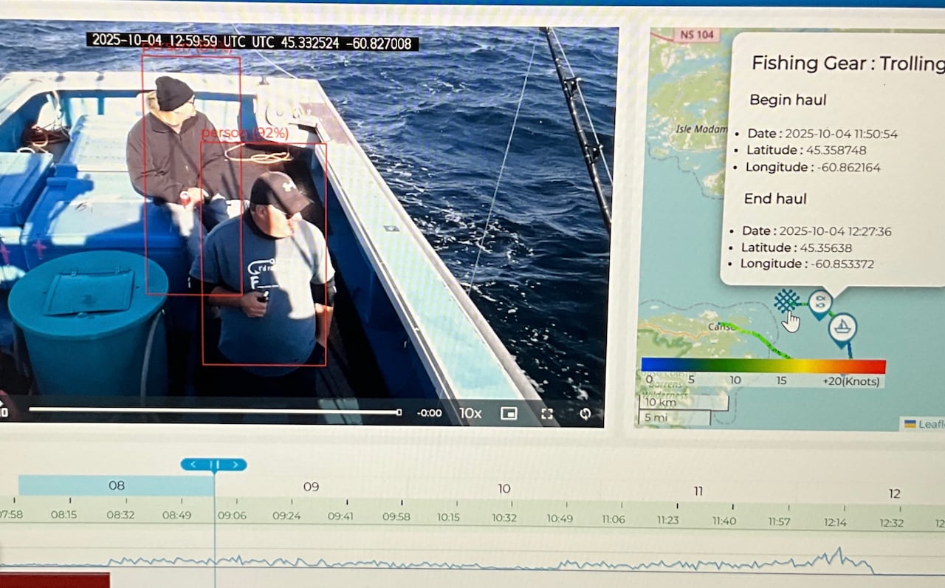Enter fullscreen for the video playback

[x=548, y=414]
